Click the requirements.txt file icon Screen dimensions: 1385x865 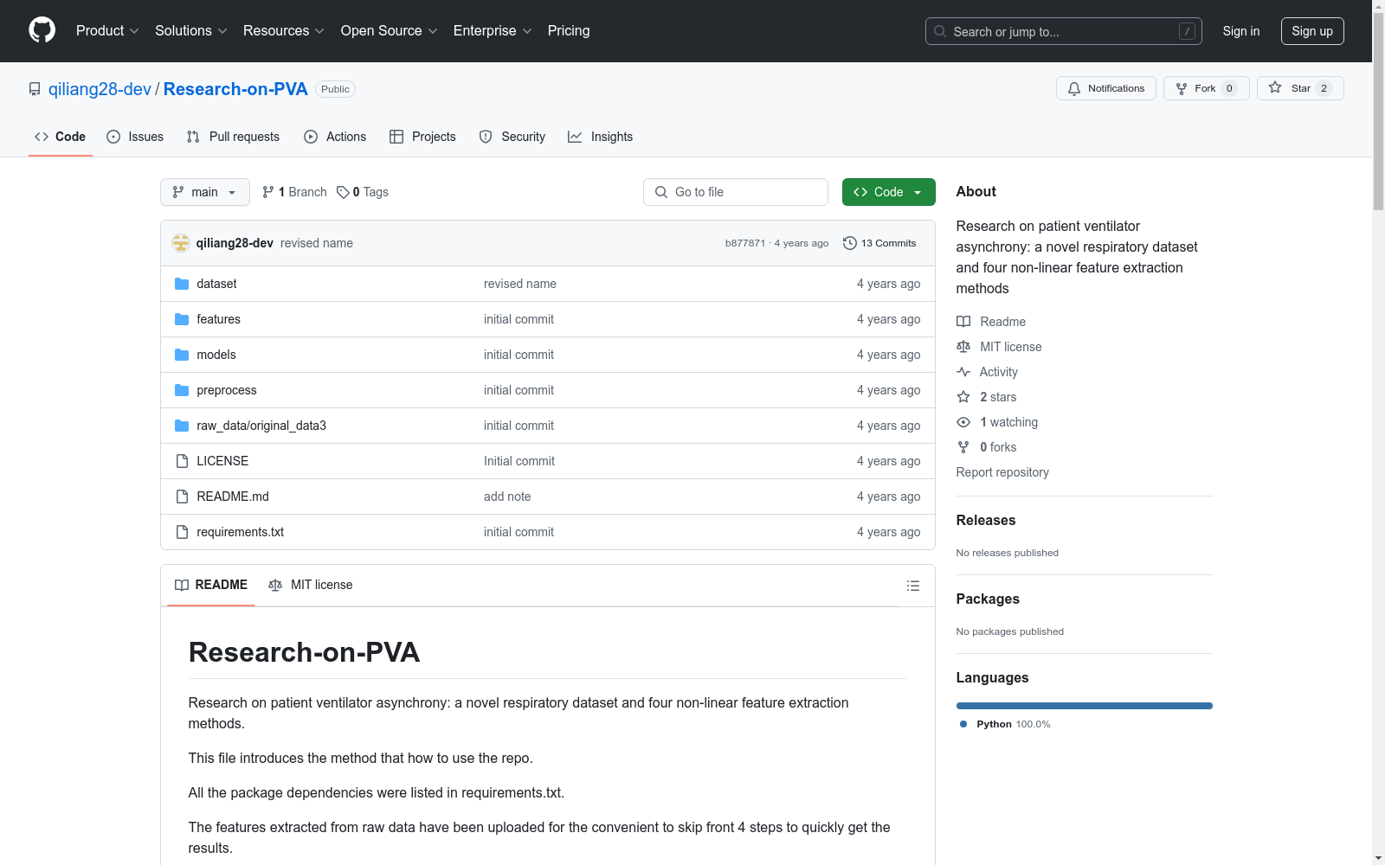(182, 532)
